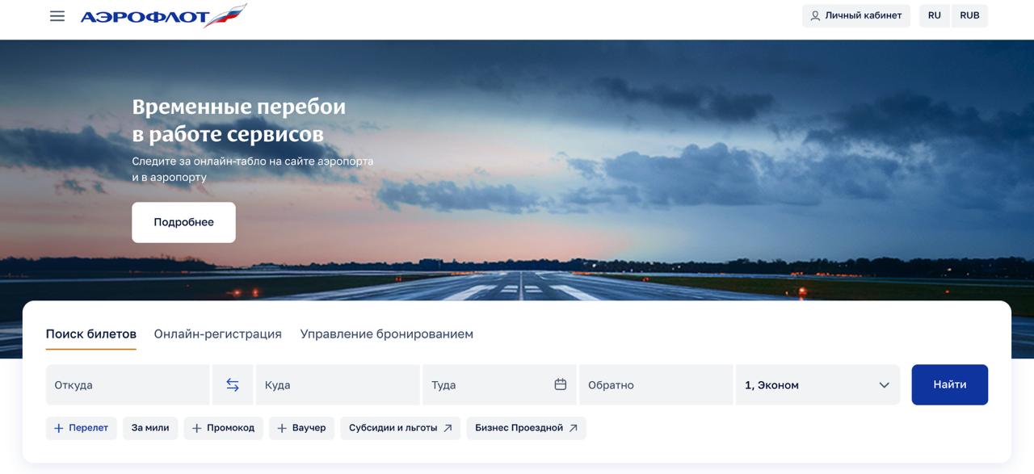The height and width of the screenshot is (474, 1034).
Task: Switch to Онлайн-регистрация tab
Action: pos(217,334)
